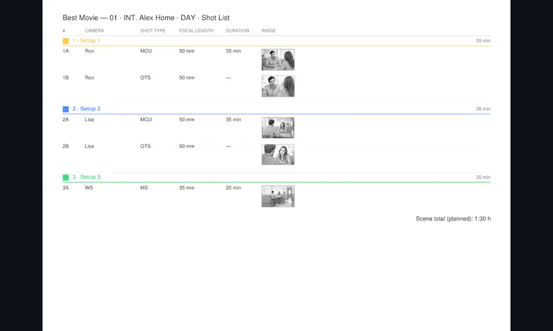Viewport: 553px width, 331px height.
Task: Click focal length '50 mm' in row 1B
Action: pyautogui.click(x=187, y=77)
